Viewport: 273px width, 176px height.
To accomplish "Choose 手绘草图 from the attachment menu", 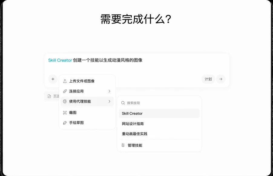I will (87, 123).
